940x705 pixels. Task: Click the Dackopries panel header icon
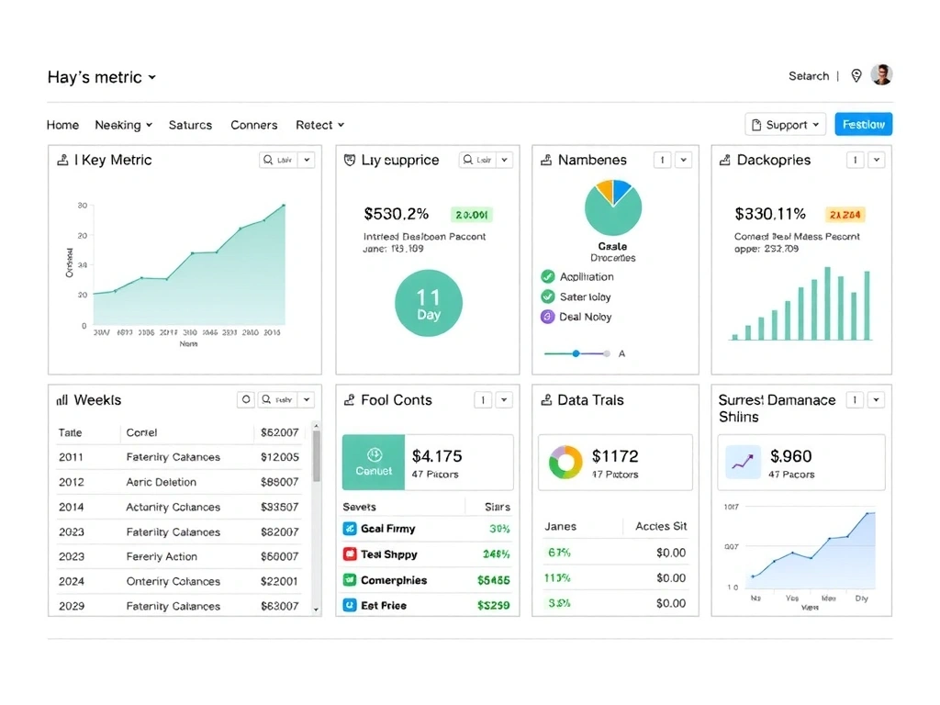(726, 160)
